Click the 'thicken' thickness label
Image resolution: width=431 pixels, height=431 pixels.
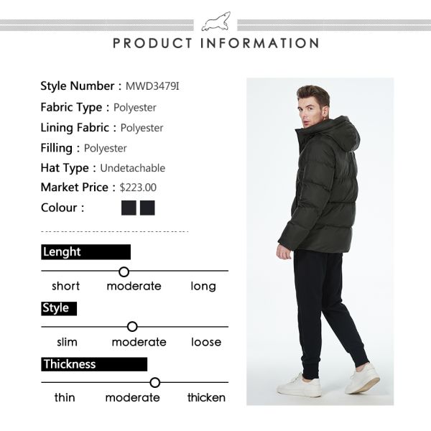pos(206,397)
